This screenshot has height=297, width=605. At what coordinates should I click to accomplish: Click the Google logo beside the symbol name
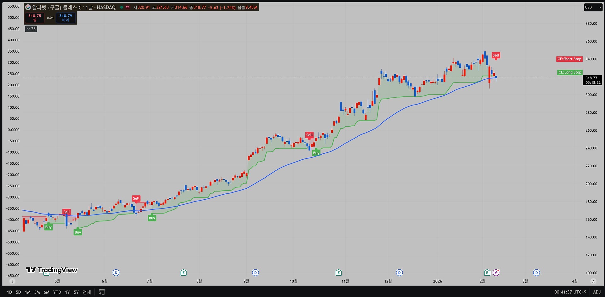[x=28, y=7]
